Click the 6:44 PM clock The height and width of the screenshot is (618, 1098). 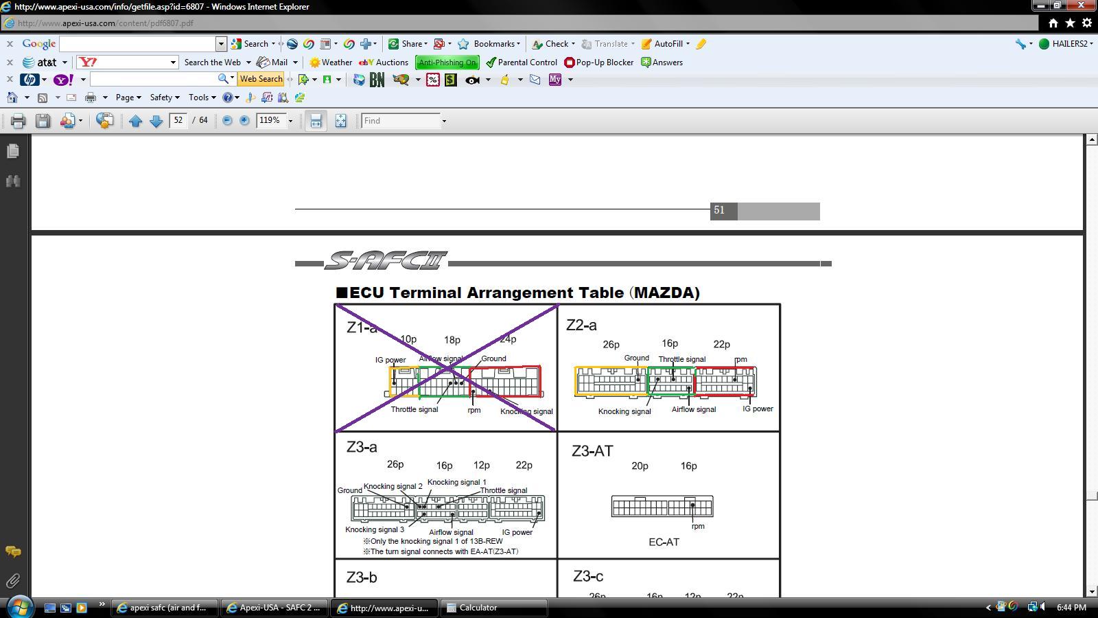pyautogui.click(x=1071, y=608)
